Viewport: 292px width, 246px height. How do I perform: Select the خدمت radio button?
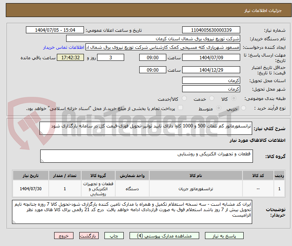[x=212, y=98]
